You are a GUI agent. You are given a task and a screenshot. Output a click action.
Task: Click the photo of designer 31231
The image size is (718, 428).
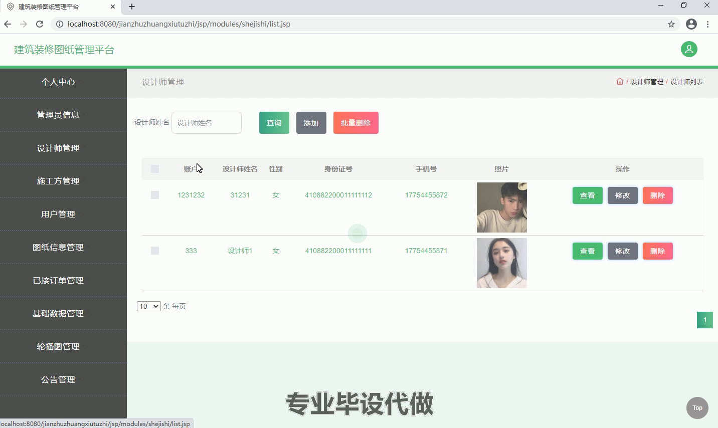(x=502, y=207)
